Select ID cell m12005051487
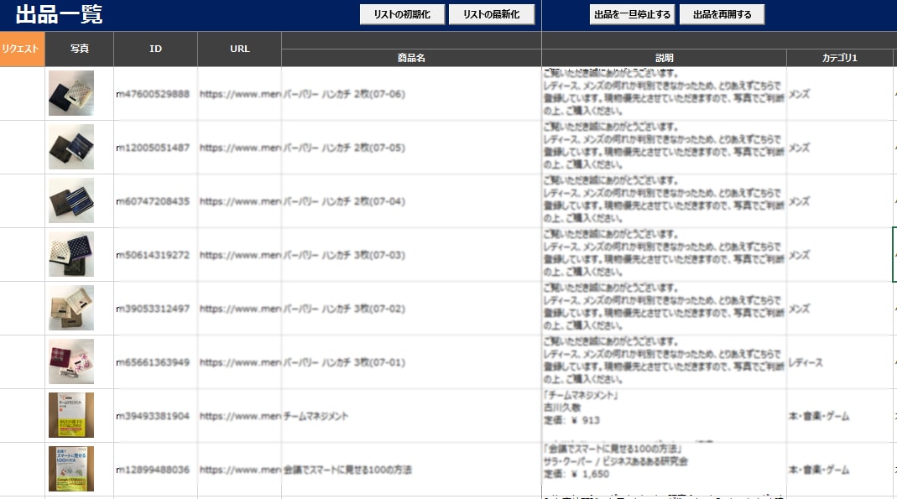897x499 pixels. [x=155, y=148]
